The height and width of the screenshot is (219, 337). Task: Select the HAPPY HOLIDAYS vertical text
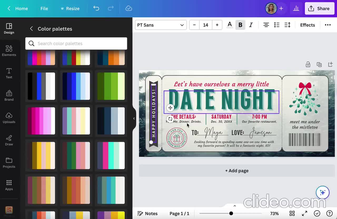153,113
